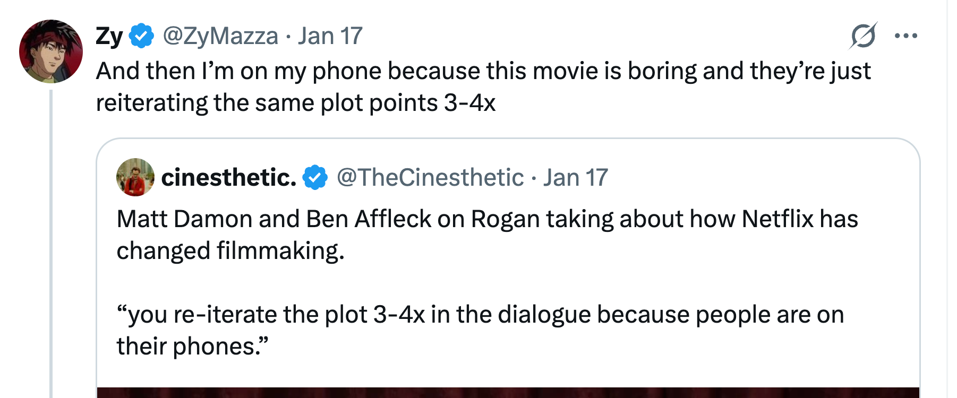Screen dimensions: 957x398
Task: Click cinesthetic.'s blue verified badge
Action: click(x=315, y=177)
